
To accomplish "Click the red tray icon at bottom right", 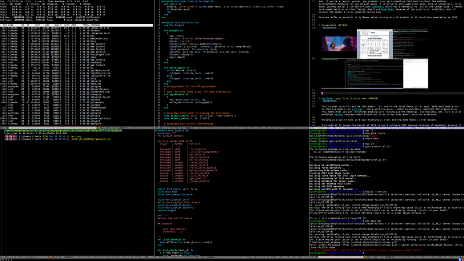I will [x=462, y=259].
